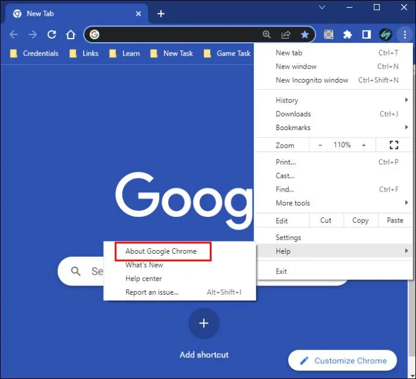Click the Reload page icon
The image size is (416, 379).
coord(52,35)
